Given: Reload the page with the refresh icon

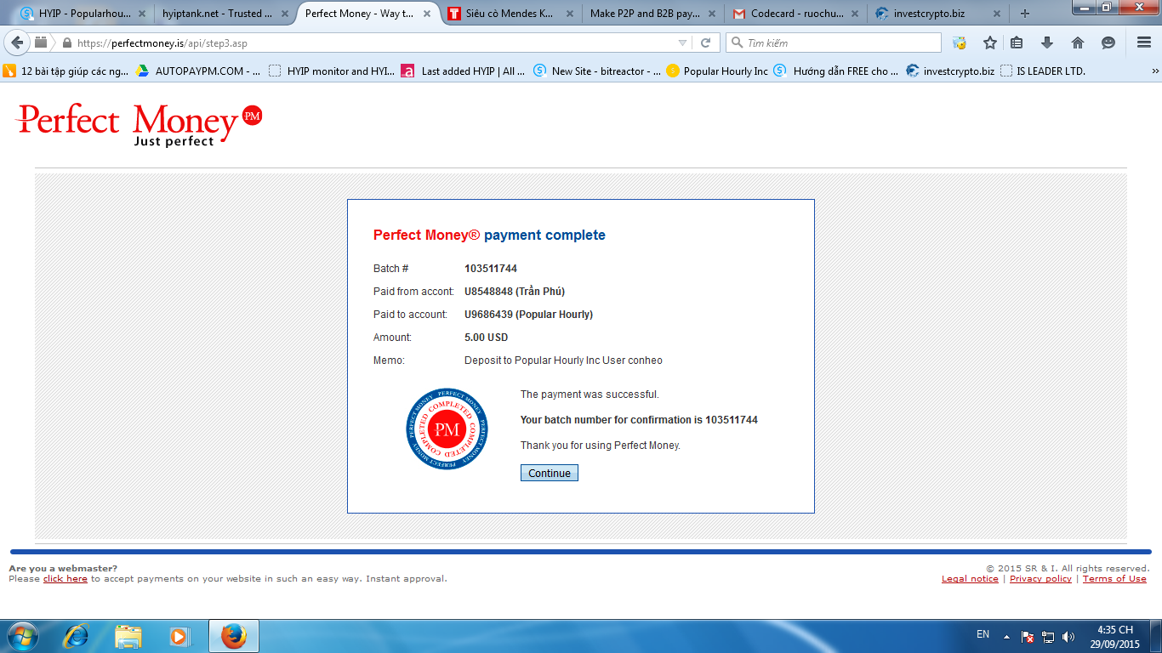Looking at the screenshot, I should pos(705,43).
